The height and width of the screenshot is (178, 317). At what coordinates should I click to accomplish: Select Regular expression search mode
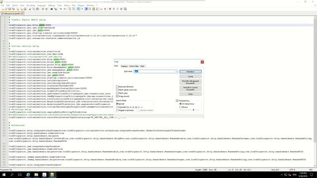point(117,110)
